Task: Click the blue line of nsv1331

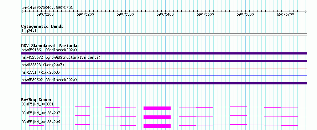Action: pyautogui.click(x=164, y=76)
